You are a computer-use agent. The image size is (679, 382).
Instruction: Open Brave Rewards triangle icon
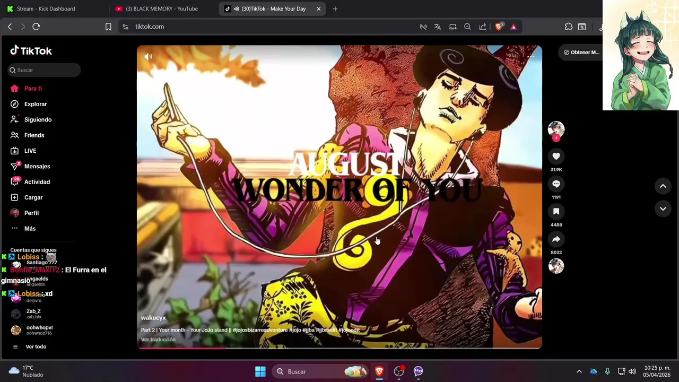[x=513, y=27]
